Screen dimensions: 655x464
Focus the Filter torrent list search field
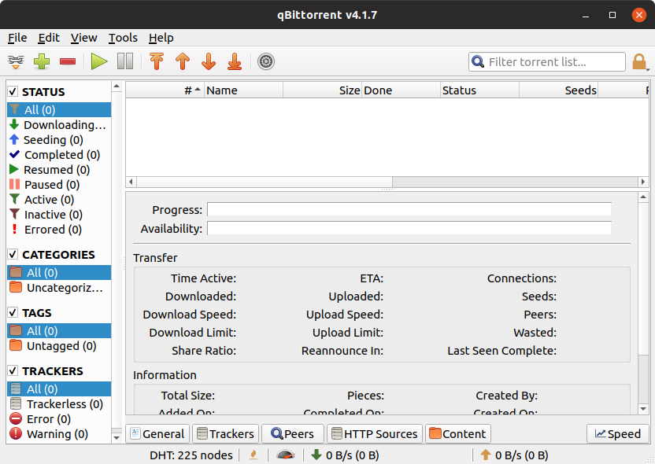[x=547, y=62]
